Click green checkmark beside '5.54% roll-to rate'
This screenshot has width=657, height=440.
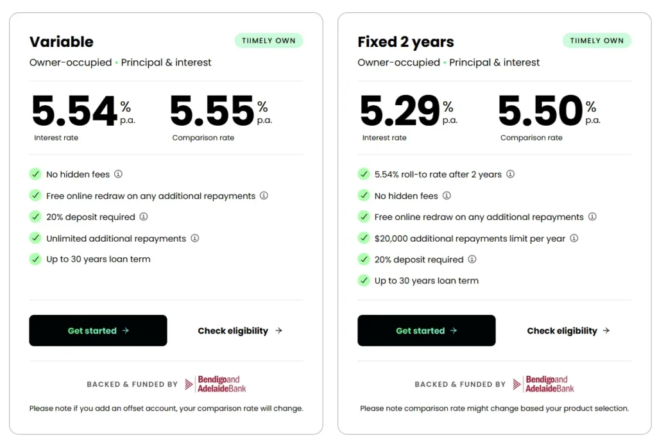coord(364,174)
